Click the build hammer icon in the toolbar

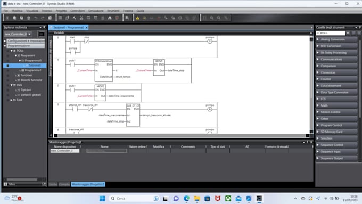(75, 18)
